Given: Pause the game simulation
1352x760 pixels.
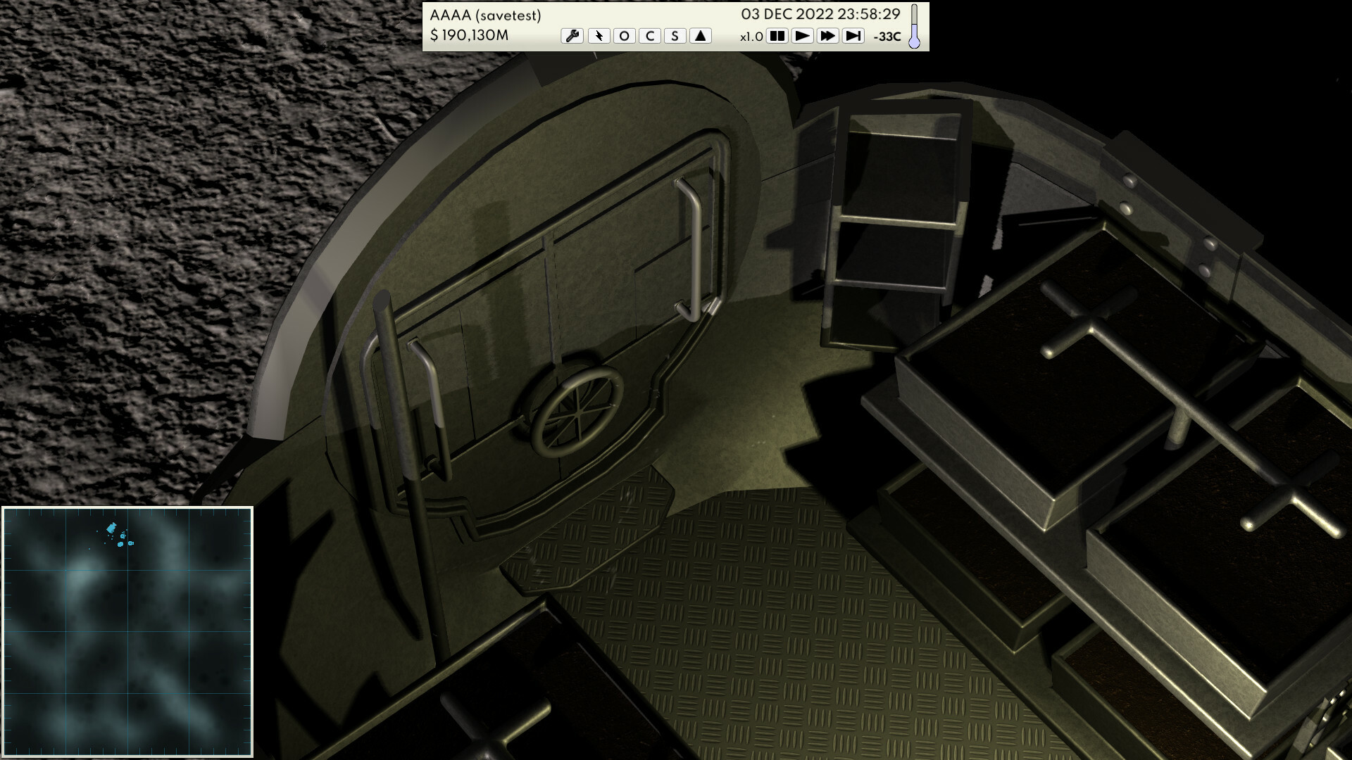Looking at the screenshot, I should 777,36.
